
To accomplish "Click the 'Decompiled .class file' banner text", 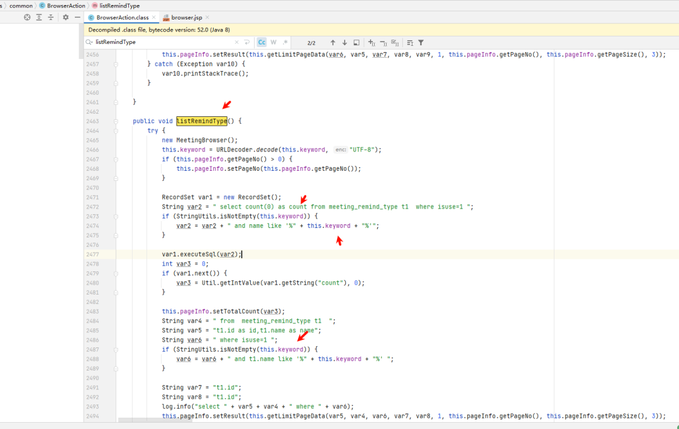I will coord(159,30).
